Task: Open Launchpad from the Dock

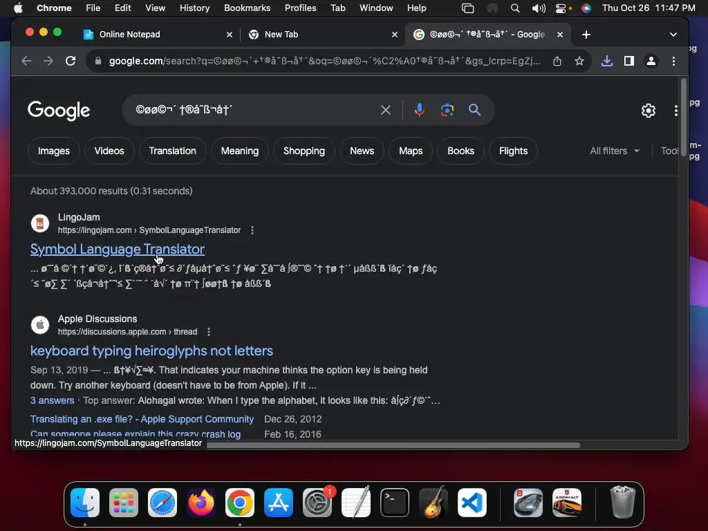Action: tap(124, 503)
